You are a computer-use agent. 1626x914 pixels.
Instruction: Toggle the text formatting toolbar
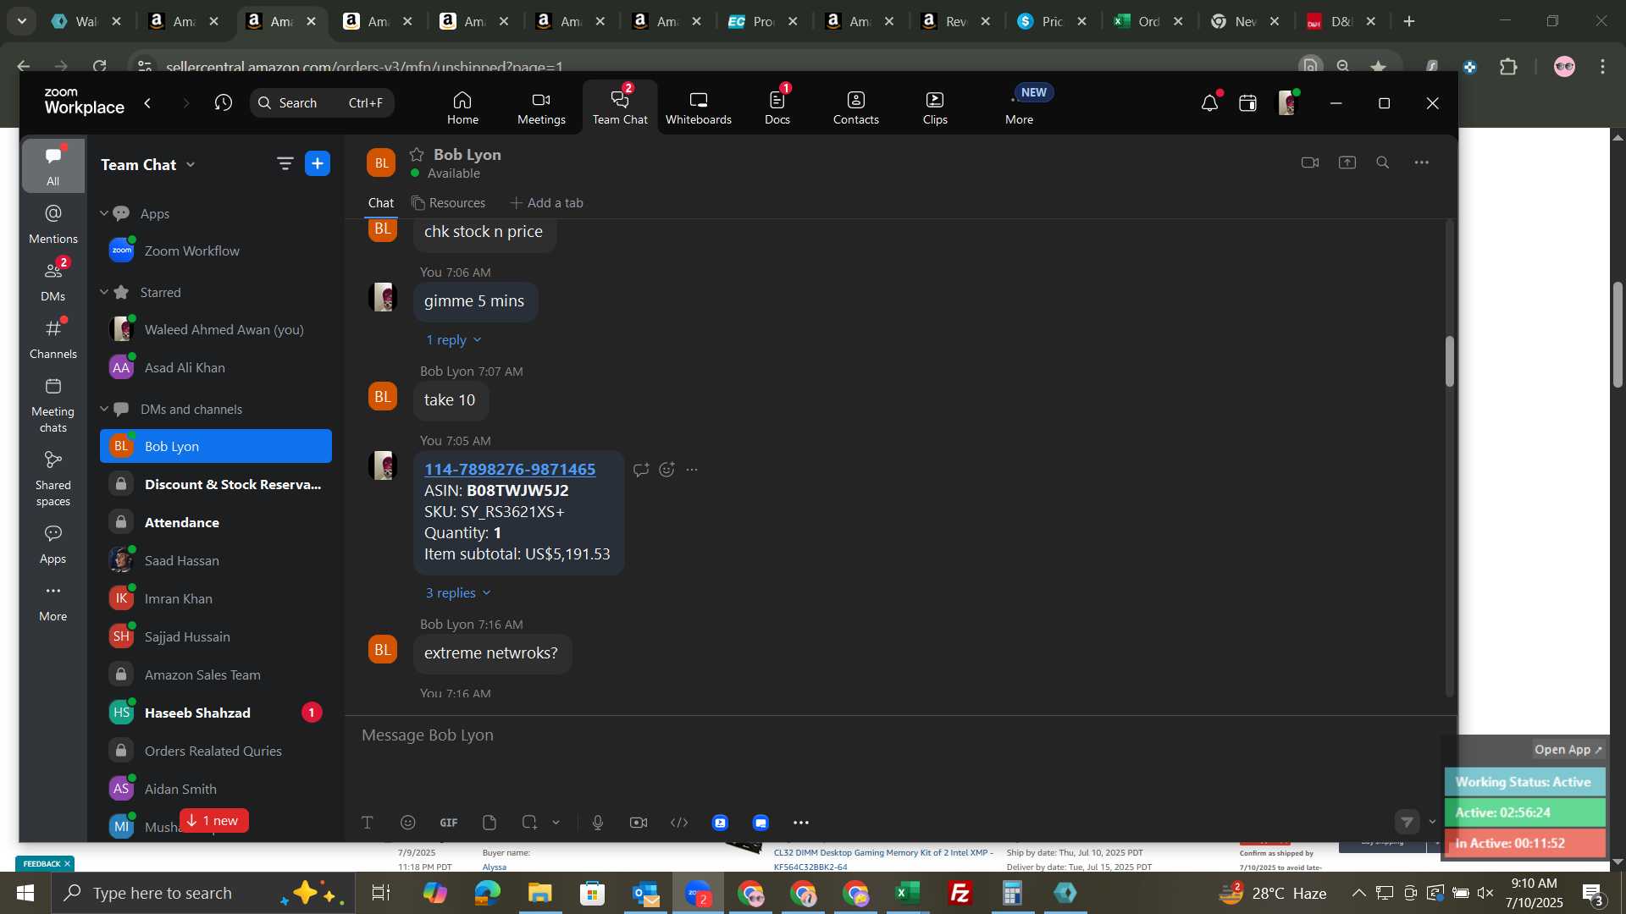tap(368, 823)
